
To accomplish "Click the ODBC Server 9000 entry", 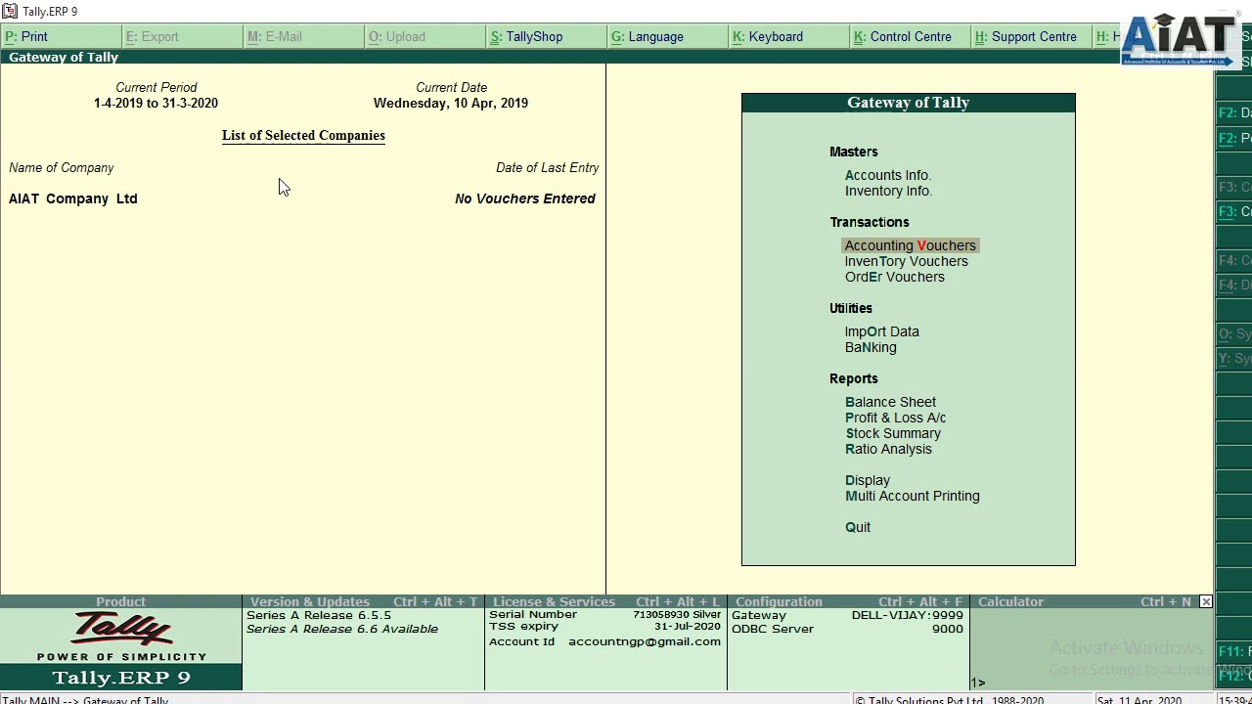I will pyautogui.click(x=847, y=629).
